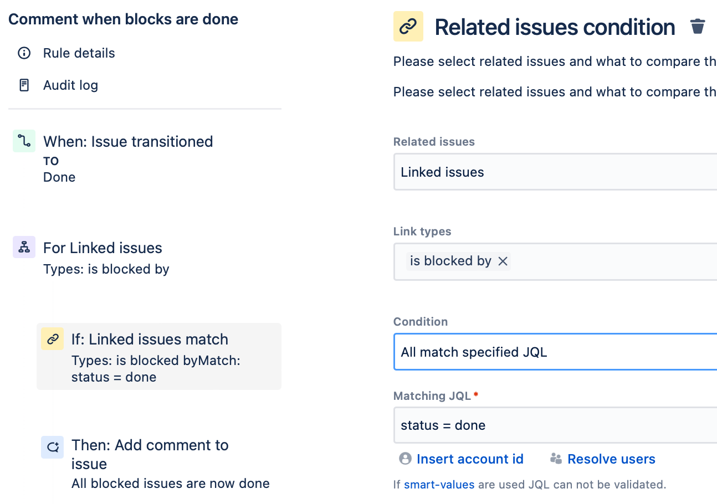Remove the "is blocked by" link type tag
This screenshot has width=717, height=504.
click(x=503, y=261)
